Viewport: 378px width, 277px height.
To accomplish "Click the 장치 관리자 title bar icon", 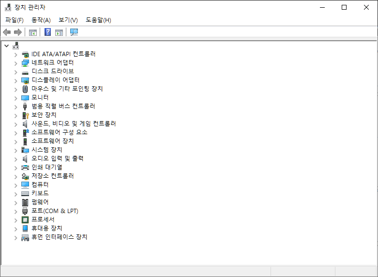I will click(8, 7).
